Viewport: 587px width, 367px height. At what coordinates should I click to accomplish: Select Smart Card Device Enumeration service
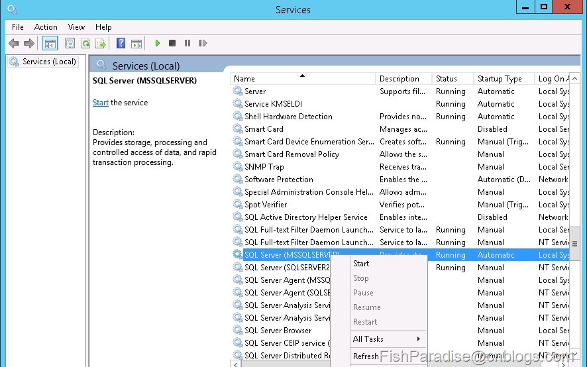point(401,142)
